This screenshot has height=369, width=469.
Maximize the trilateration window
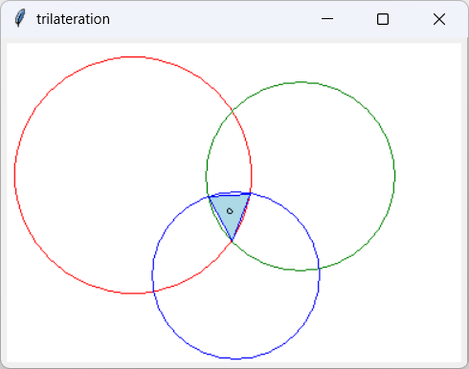[x=383, y=19]
